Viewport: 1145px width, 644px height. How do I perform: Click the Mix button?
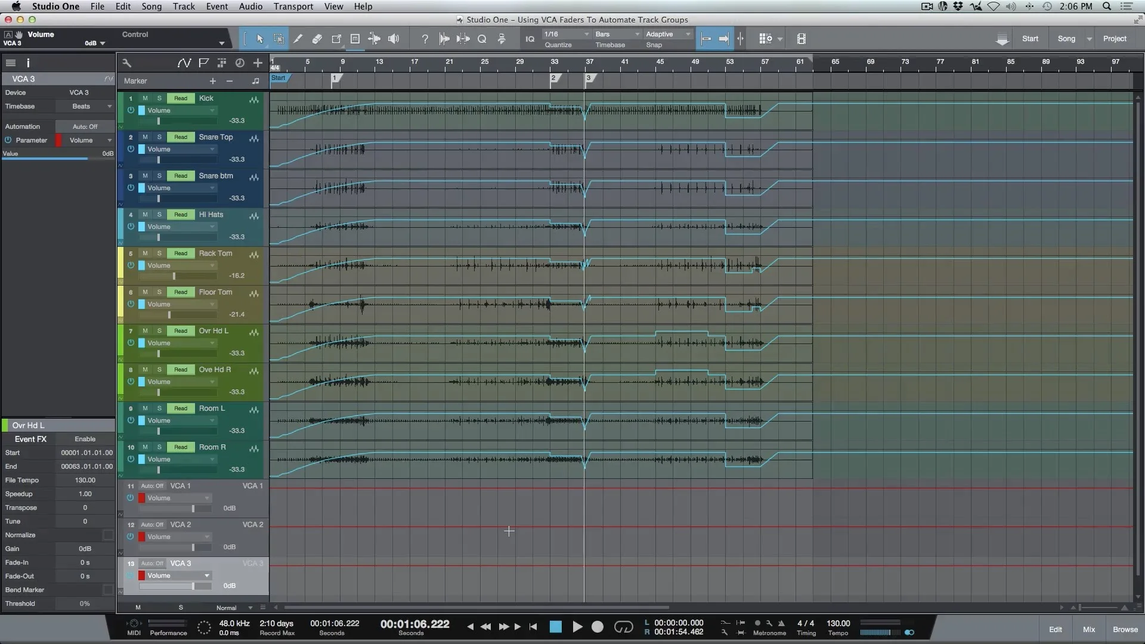(x=1089, y=630)
